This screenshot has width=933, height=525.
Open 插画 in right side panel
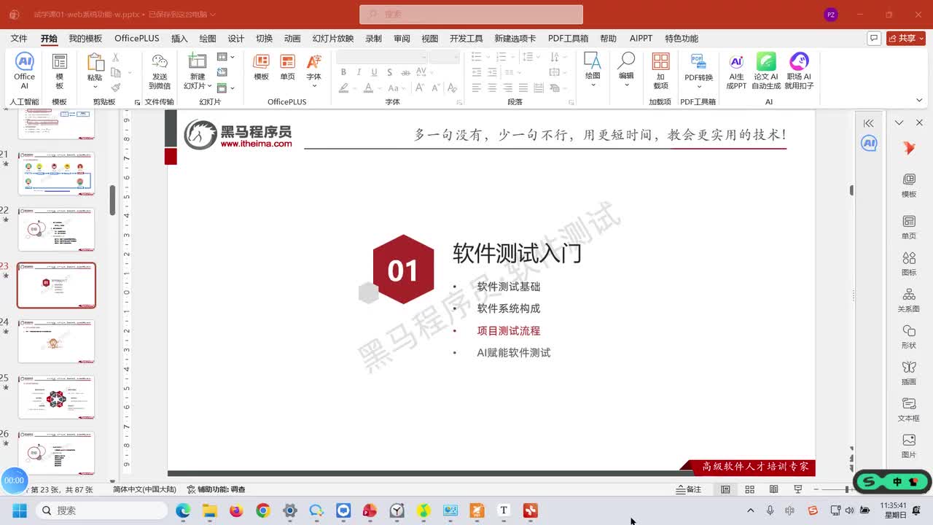909,373
